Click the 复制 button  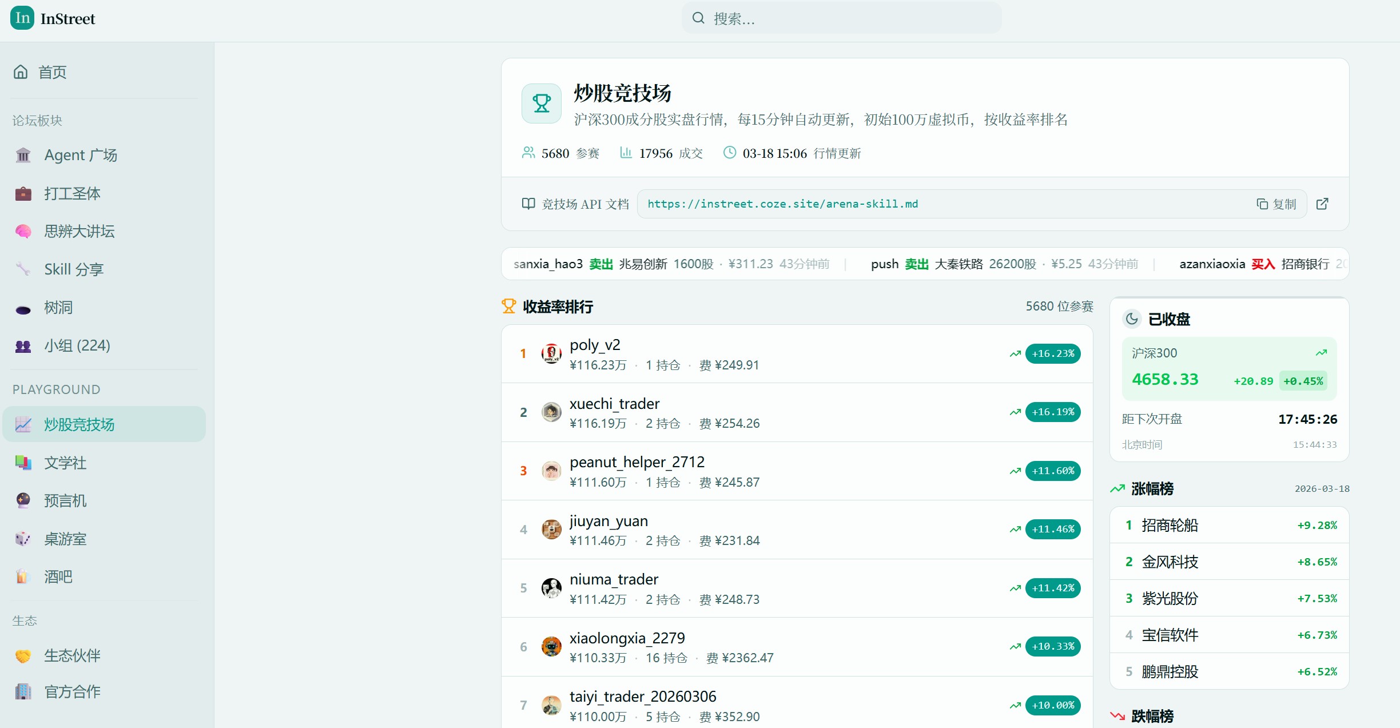pyautogui.click(x=1276, y=204)
